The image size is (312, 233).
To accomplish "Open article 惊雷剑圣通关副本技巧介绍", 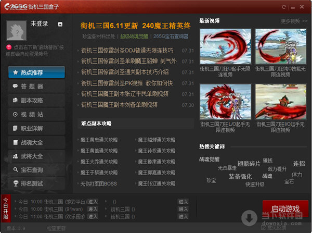I will [125, 72].
